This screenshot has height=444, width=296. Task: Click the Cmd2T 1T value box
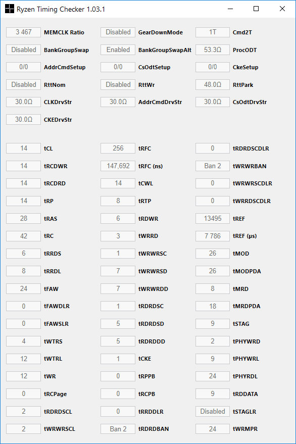[x=213, y=32]
